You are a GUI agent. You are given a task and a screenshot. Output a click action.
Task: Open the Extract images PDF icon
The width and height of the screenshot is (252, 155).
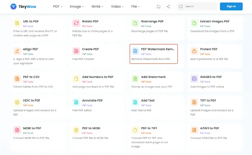(194, 23)
